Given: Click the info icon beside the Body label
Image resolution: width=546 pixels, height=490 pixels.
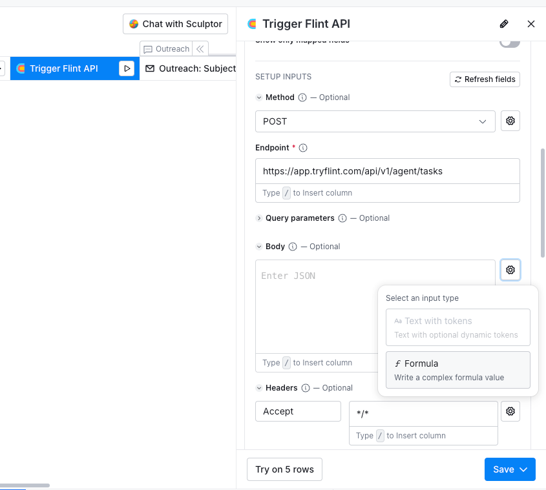Looking at the screenshot, I should coord(292,246).
